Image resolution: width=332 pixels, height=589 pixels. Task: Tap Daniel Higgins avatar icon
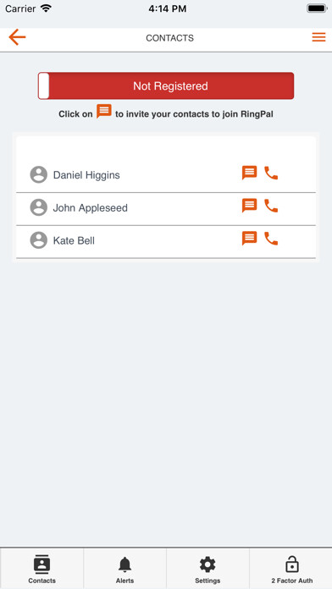(39, 174)
